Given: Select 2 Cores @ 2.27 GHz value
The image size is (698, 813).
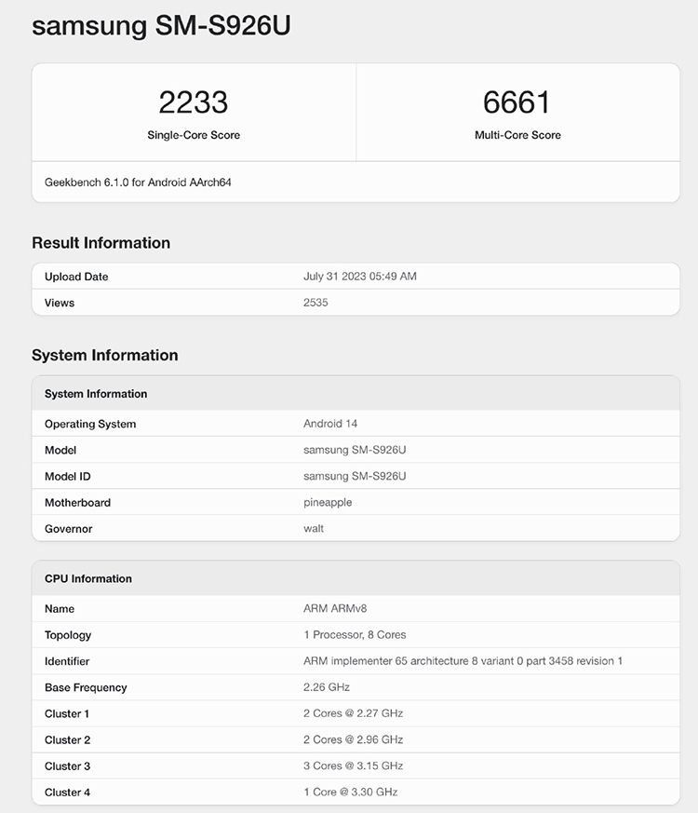Looking at the screenshot, I should 353,713.
